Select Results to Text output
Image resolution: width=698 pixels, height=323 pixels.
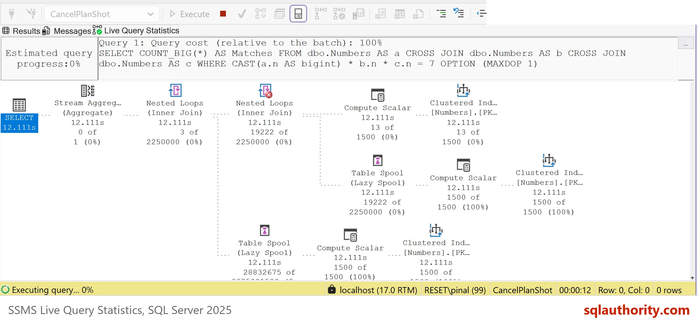pos(381,14)
